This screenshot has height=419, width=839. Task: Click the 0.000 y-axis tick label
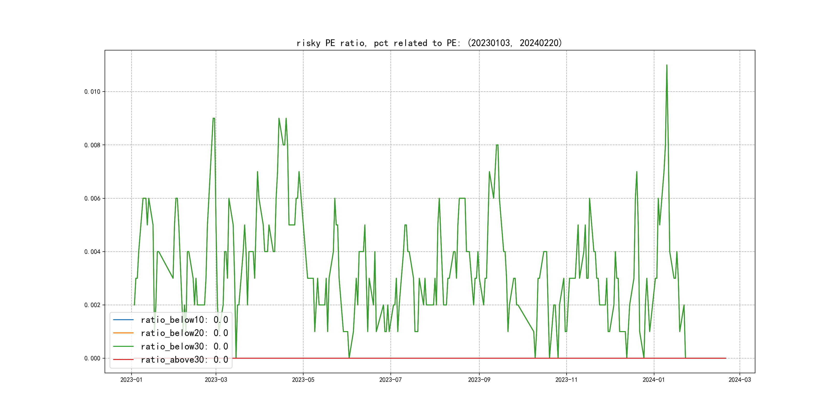(92, 358)
